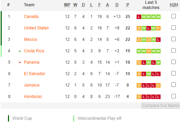The height and width of the screenshot is (125, 180).
Task: Click the Compare two teams button
Action: (161, 106)
